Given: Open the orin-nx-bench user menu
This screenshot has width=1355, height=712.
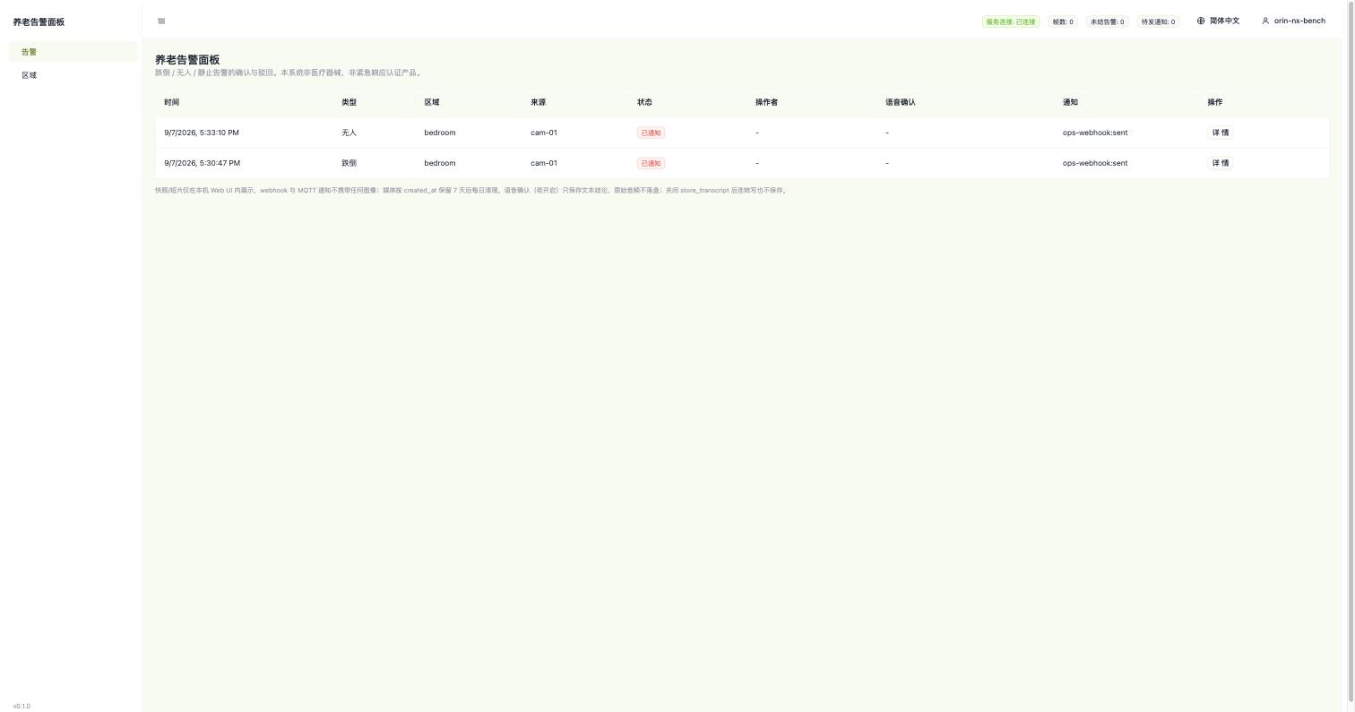Looking at the screenshot, I should pyautogui.click(x=1293, y=21).
